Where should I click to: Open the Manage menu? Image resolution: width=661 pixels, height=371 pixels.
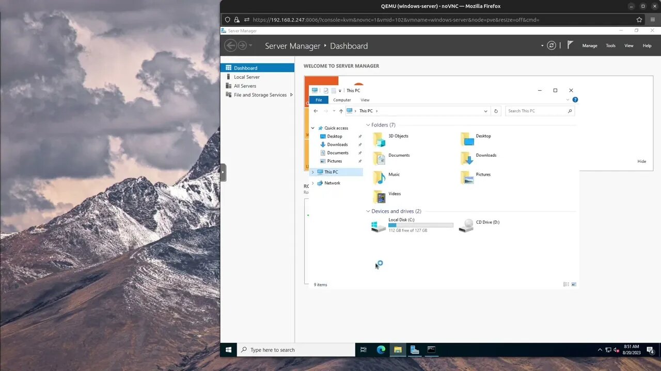coord(590,45)
